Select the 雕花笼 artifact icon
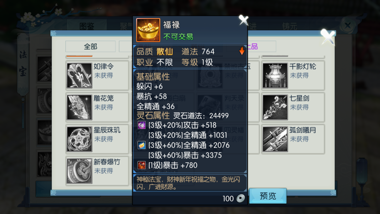Viewport: 380px width, 214px height. pos(79,107)
